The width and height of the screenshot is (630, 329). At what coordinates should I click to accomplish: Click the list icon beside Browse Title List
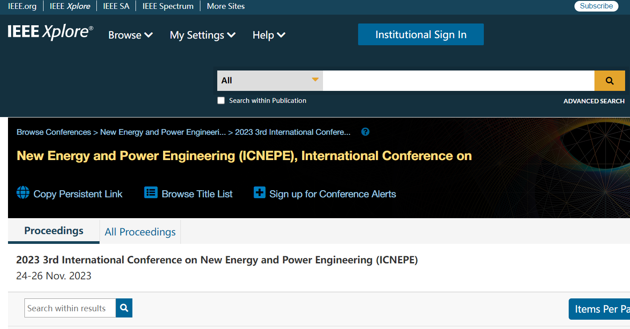click(x=151, y=192)
